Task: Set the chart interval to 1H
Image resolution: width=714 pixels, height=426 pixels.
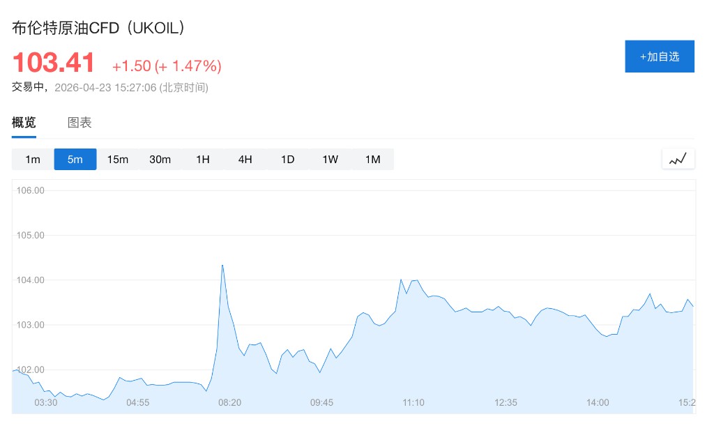Action: tap(203, 159)
